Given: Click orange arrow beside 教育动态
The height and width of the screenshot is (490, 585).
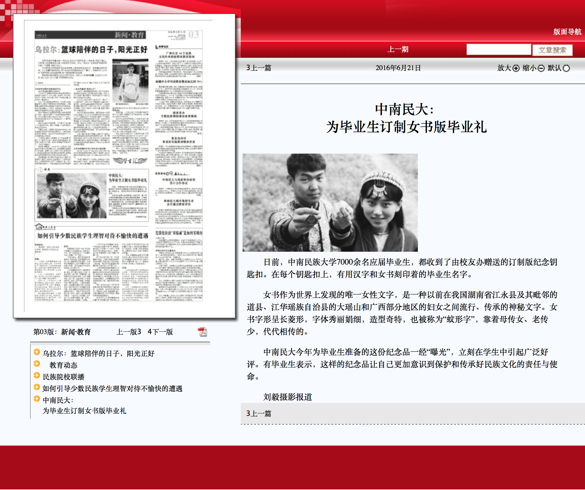Looking at the screenshot, I should (x=37, y=364).
